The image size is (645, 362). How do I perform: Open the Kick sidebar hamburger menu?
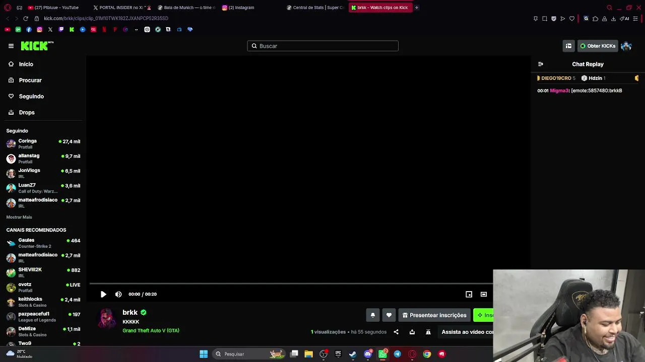11,46
